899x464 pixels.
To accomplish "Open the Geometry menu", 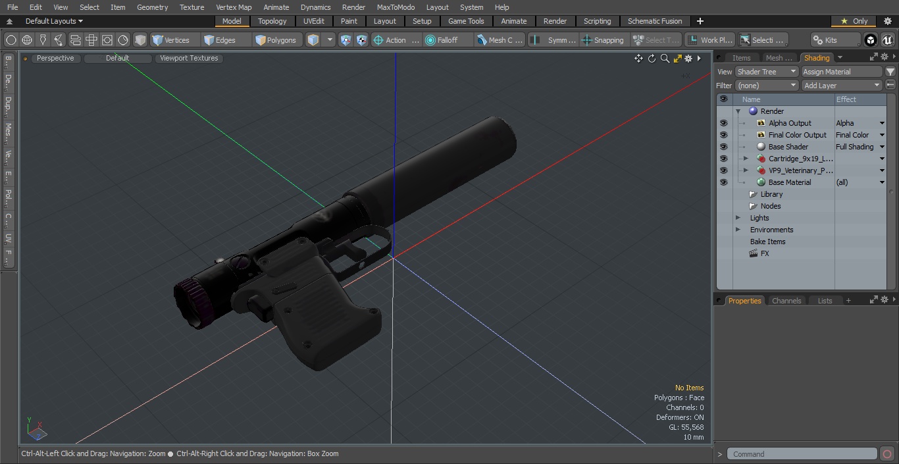I will click(152, 7).
